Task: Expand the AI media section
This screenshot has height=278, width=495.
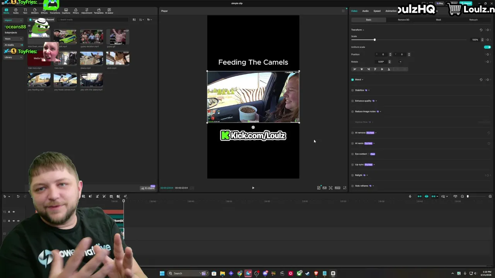Action: click(x=13, y=45)
